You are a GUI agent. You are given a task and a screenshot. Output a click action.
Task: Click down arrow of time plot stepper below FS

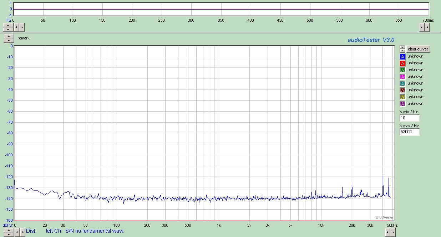point(8,29)
